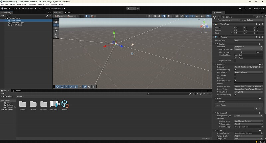Select the Readme asset icon

point(65,104)
